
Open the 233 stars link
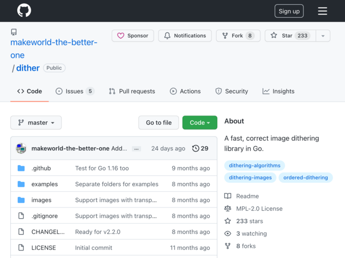click(250, 221)
